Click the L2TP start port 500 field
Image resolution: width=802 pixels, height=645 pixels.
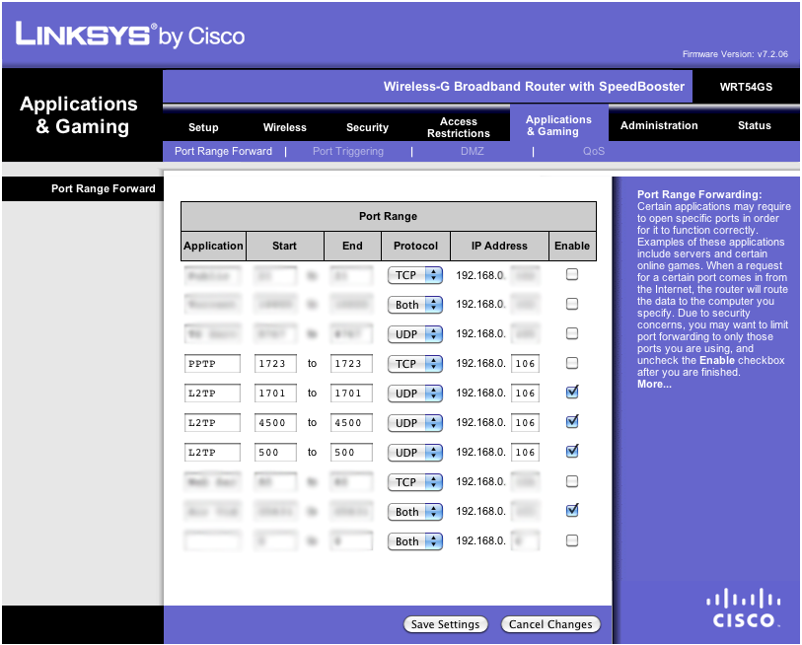coord(275,453)
